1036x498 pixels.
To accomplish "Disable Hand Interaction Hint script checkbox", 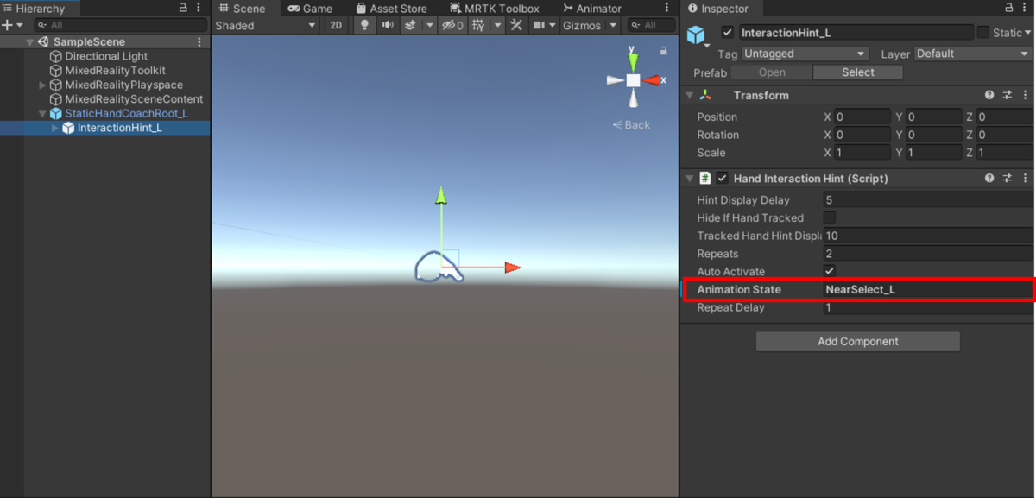I will tap(723, 178).
